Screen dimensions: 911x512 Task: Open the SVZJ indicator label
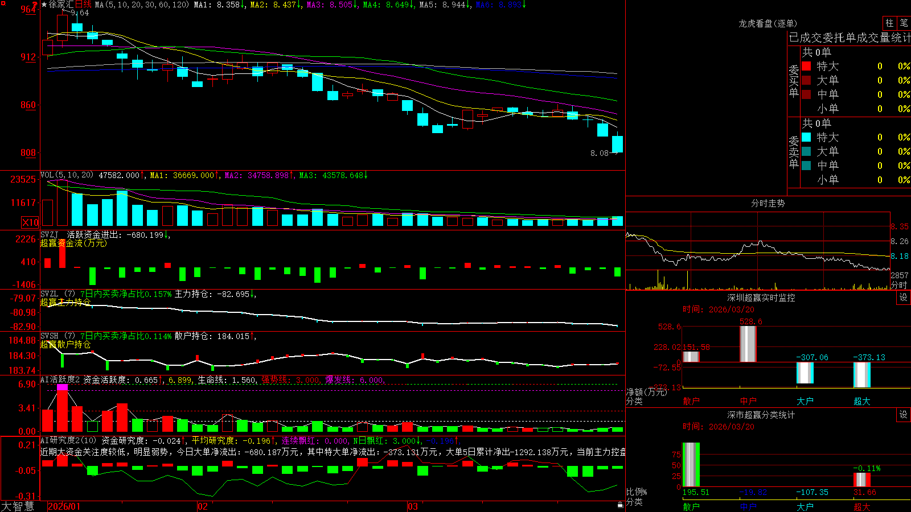(x=50, y=234)
